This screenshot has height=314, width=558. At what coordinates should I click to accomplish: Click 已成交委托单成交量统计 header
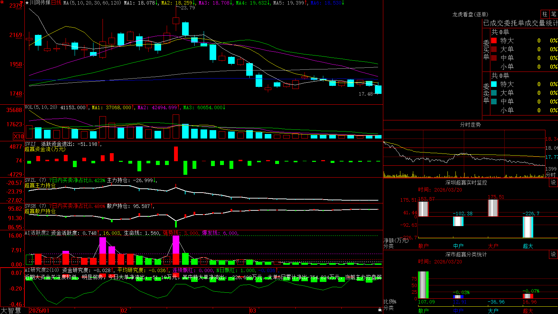click(520, 23)
